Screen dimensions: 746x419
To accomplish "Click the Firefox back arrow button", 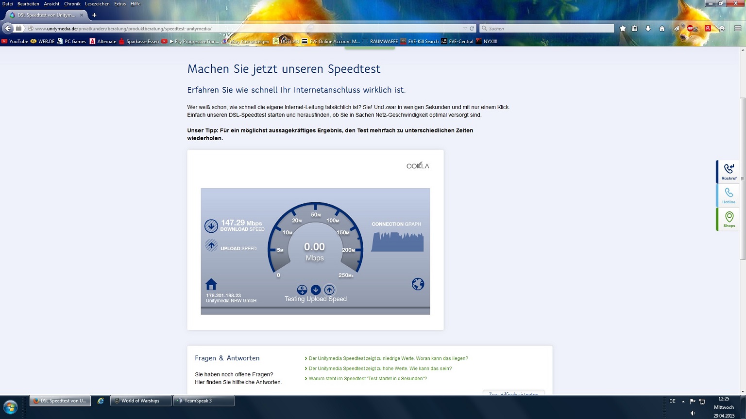I will 8,29.
